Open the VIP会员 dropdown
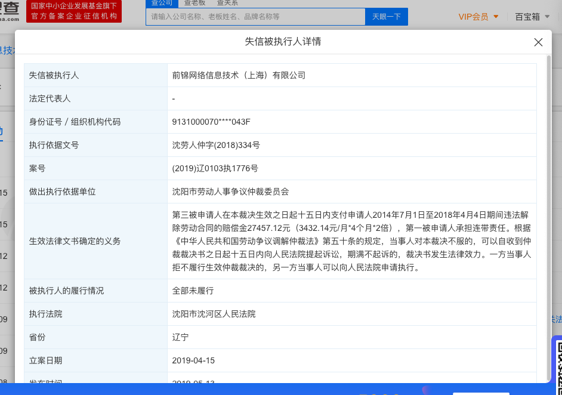 click(478, 17)
